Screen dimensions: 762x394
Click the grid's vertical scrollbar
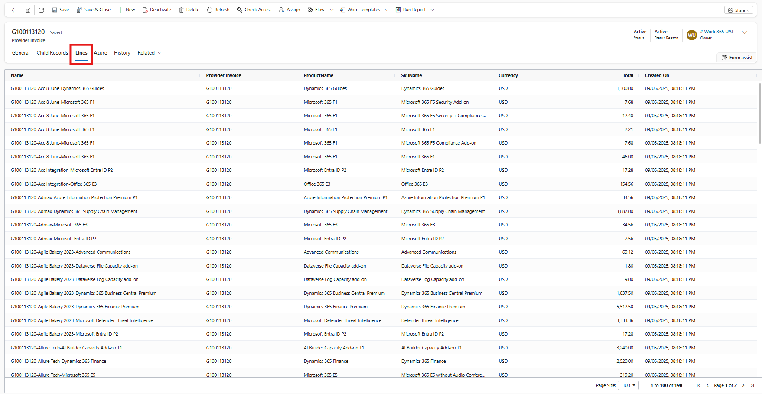pyautogui.click(x=760, y=113)
